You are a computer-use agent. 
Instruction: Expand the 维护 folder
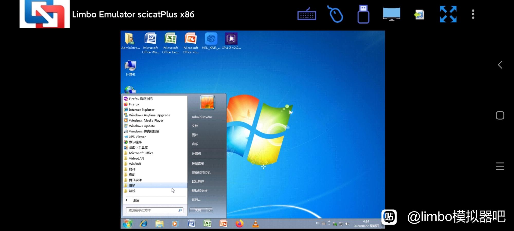coord(155,185)
